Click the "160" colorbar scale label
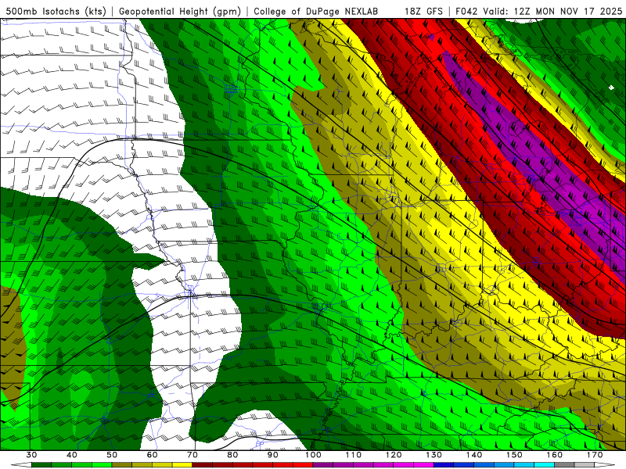Image resolution: width=626 pixels, height=469 pixels. click(x=554, y=455)
